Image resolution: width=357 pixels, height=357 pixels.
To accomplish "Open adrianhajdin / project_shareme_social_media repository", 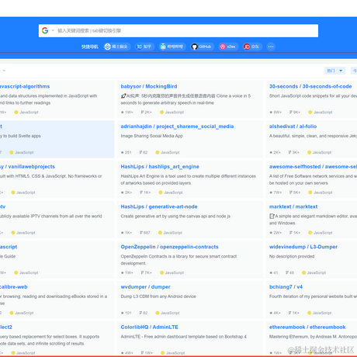I will point(177,127).
